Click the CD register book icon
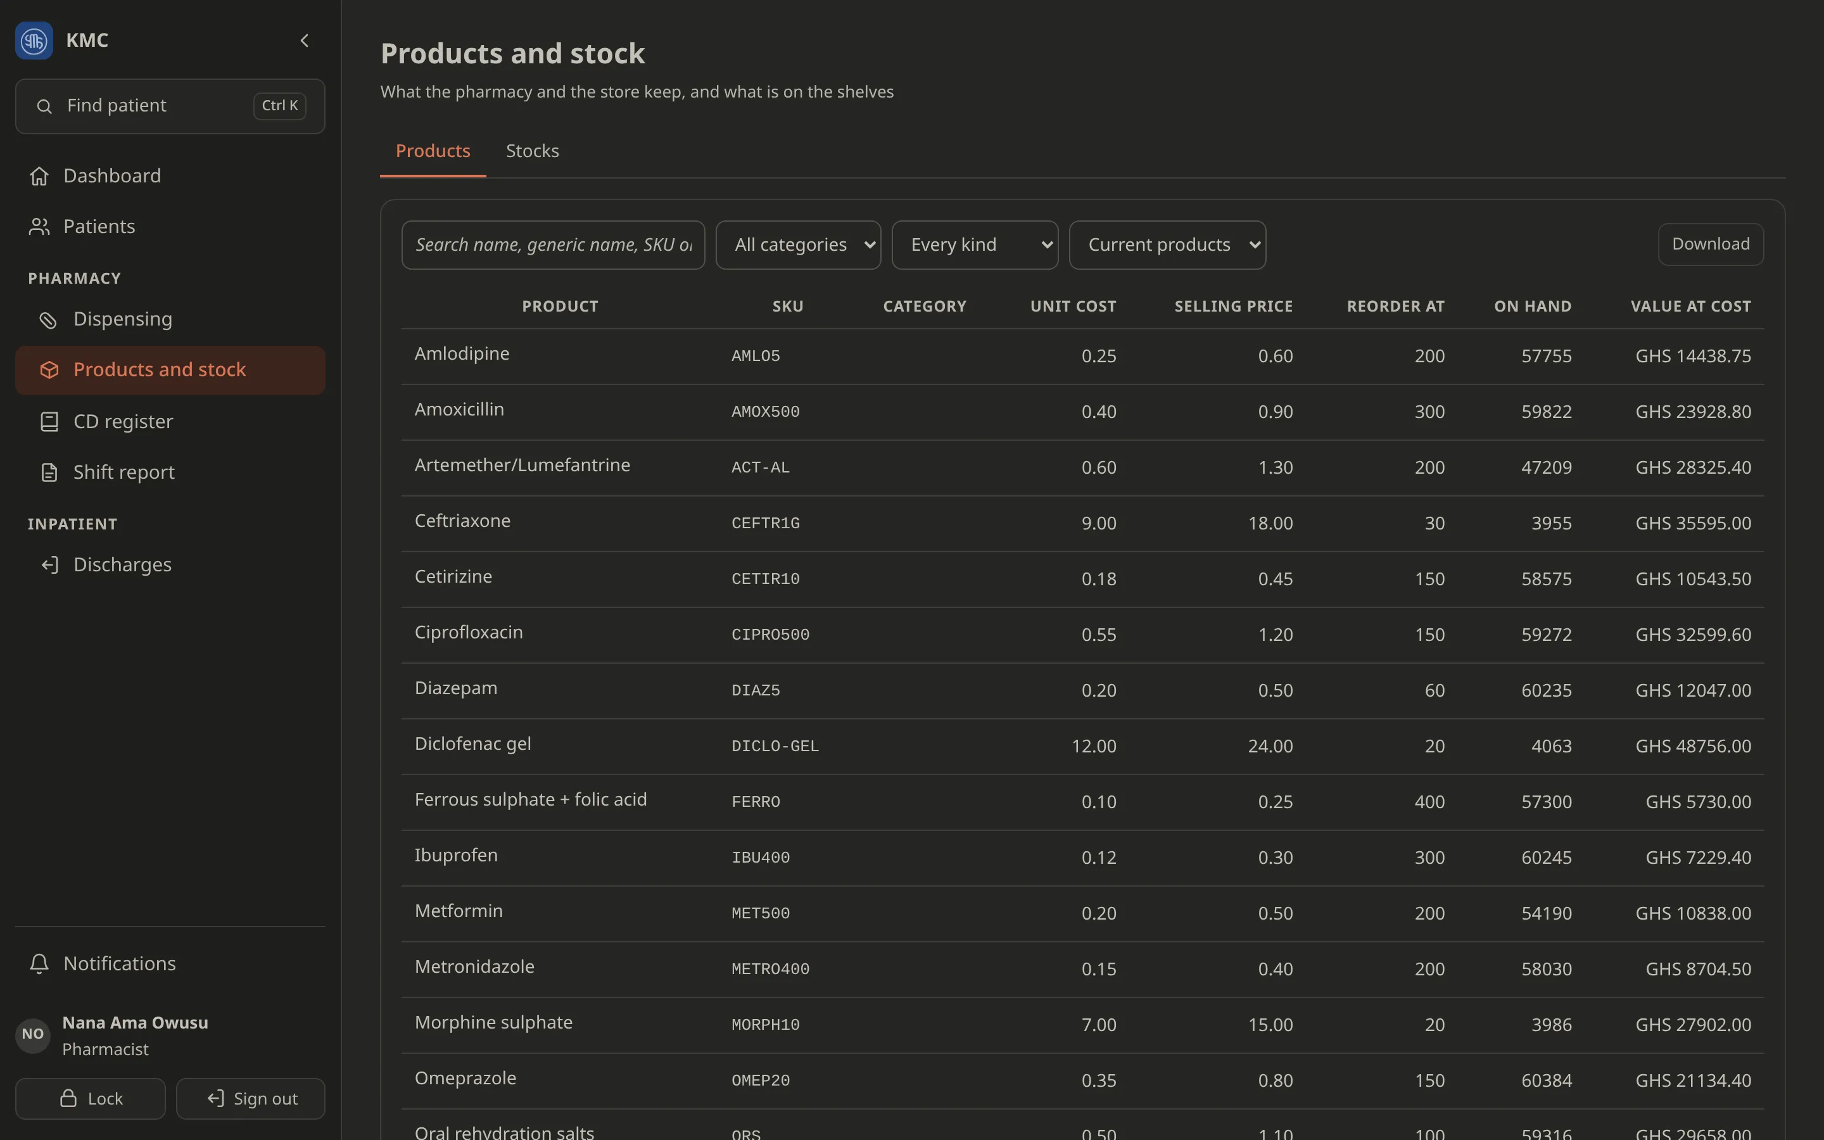 49,421
